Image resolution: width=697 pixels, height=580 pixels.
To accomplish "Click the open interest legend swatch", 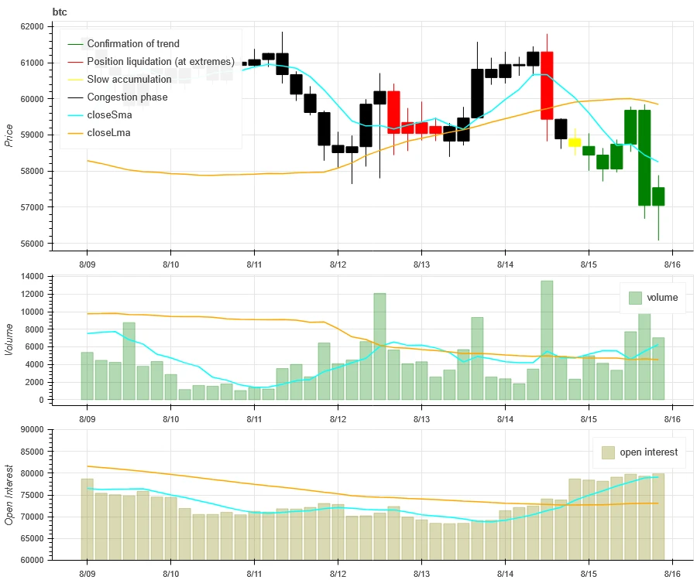I will pos(607,452).
